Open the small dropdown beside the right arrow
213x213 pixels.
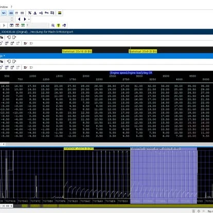[x=29, y=19]
